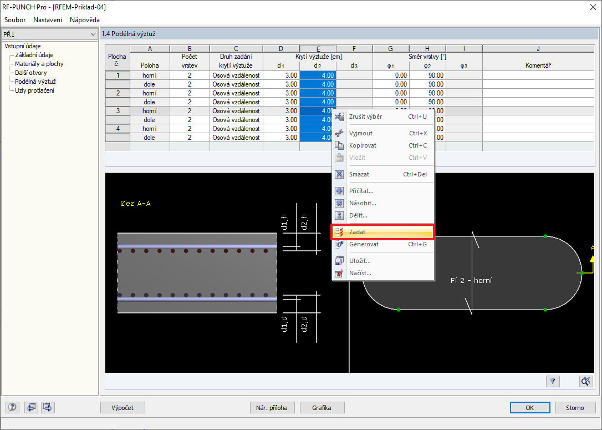Select Další otvory in tree
Screen dimensions: 602x430
click(x=30, y=73)
